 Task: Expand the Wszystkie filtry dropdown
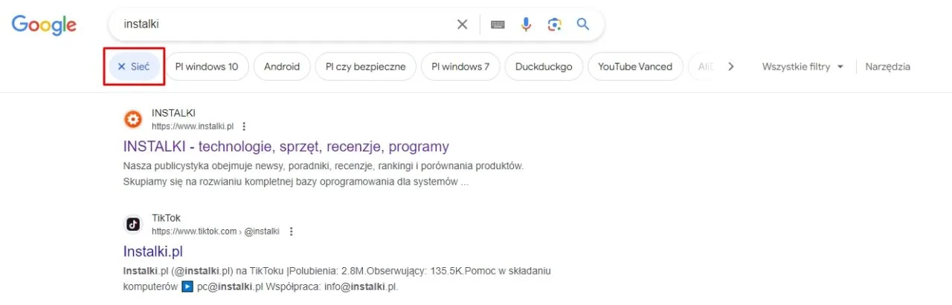coord(803,67)
